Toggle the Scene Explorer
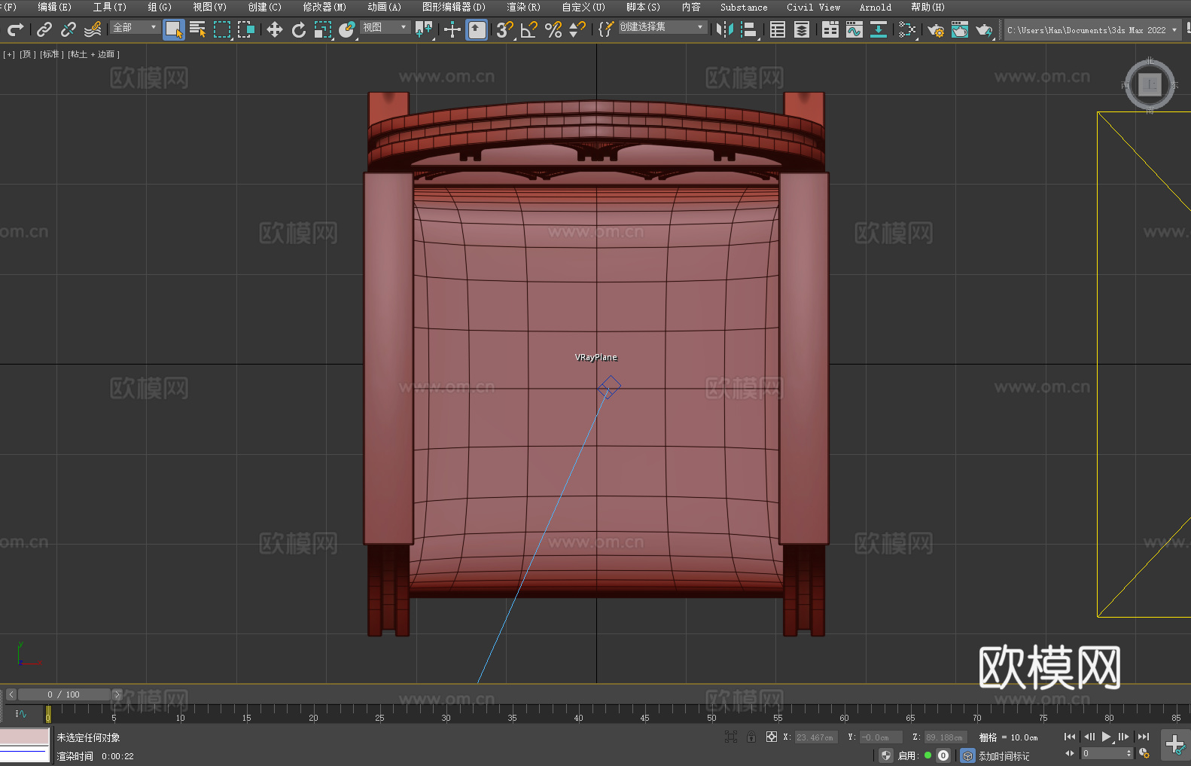The width and height of the screenshot is (1191, 766). pos(778,29)
